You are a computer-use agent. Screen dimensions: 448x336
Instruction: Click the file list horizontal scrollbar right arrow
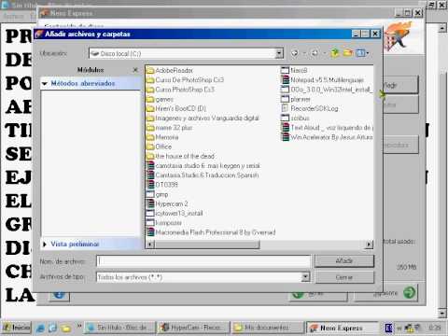369,245
